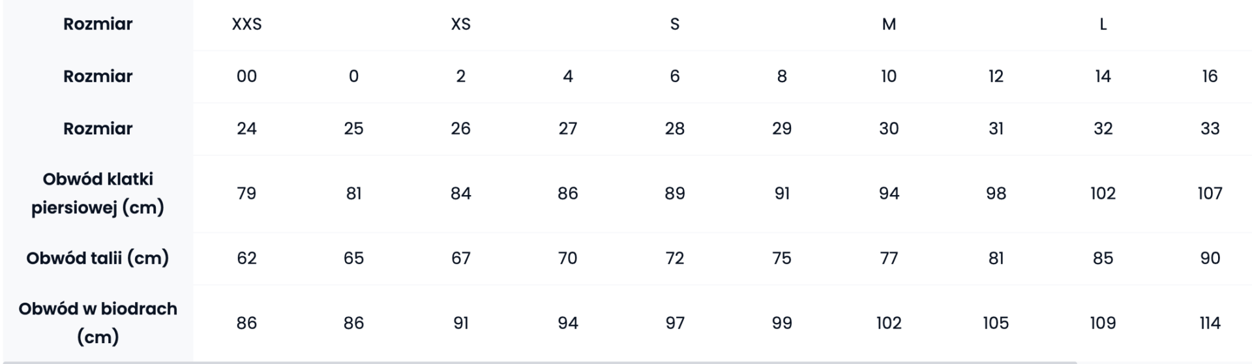Click the Obwód klatki piersiowej (cm) label
The height and width of the screenshot is (364, 1252).
98,193
